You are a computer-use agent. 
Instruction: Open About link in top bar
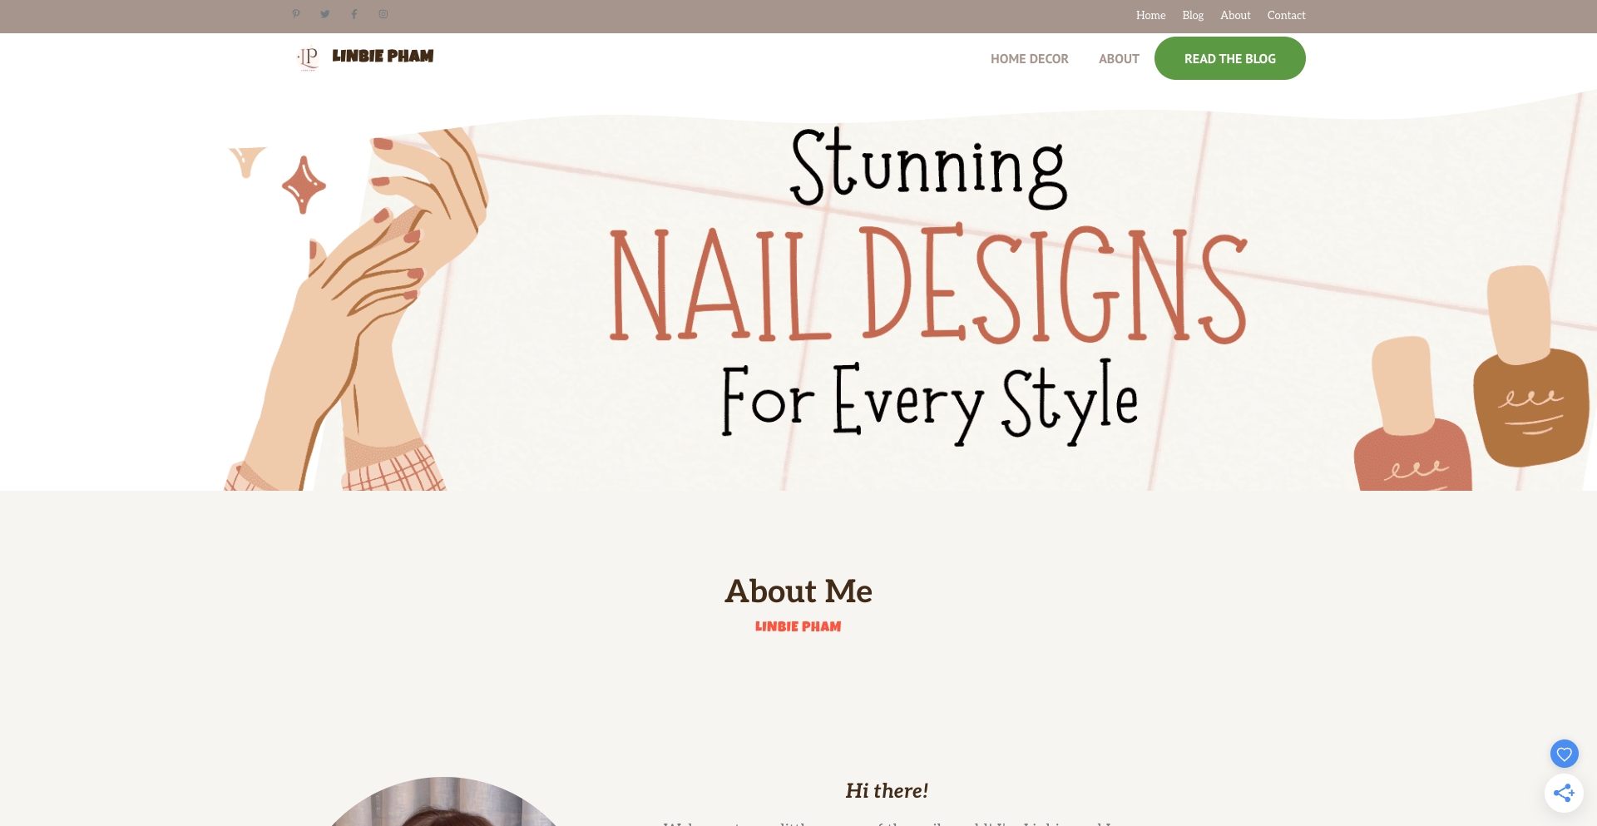coord(1235,15)
